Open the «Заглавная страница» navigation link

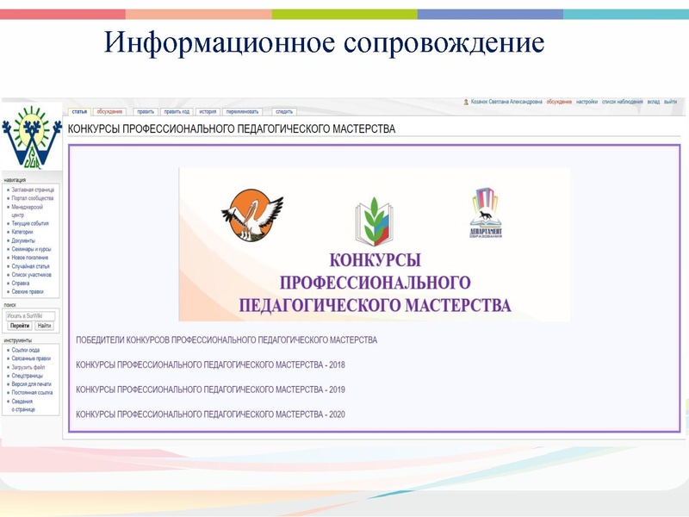click(x=33, y=190)
